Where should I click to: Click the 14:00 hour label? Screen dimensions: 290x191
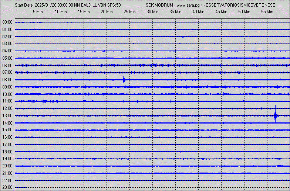pos(7,123)
